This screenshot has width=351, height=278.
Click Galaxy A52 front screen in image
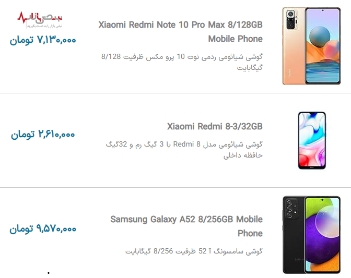coord(323,235)
